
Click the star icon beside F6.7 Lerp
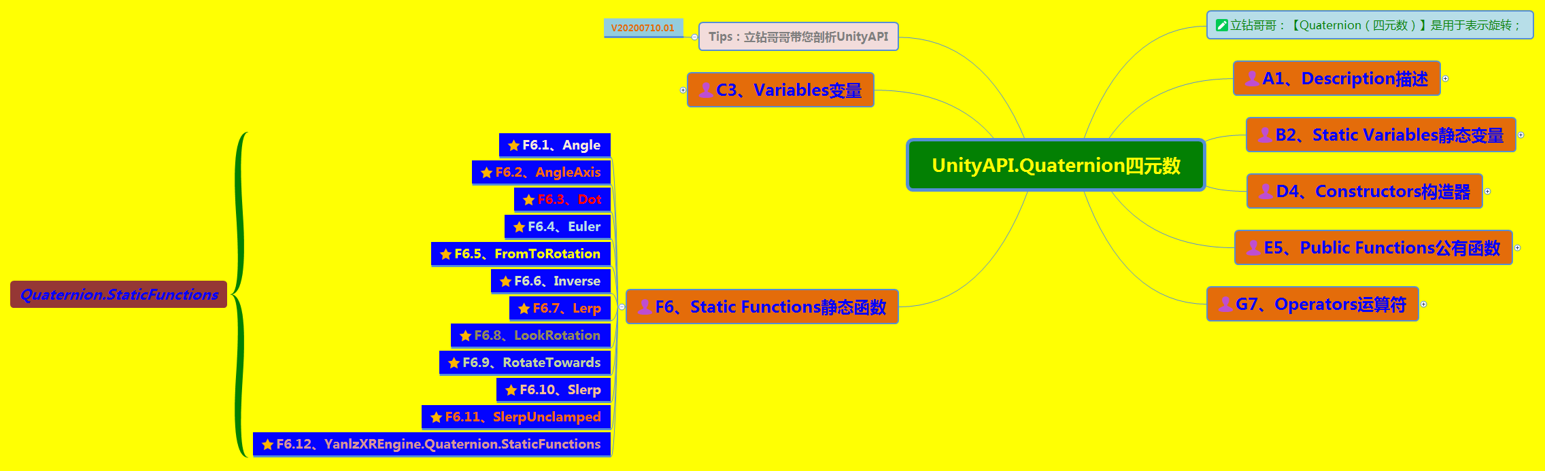coord(524,309)
